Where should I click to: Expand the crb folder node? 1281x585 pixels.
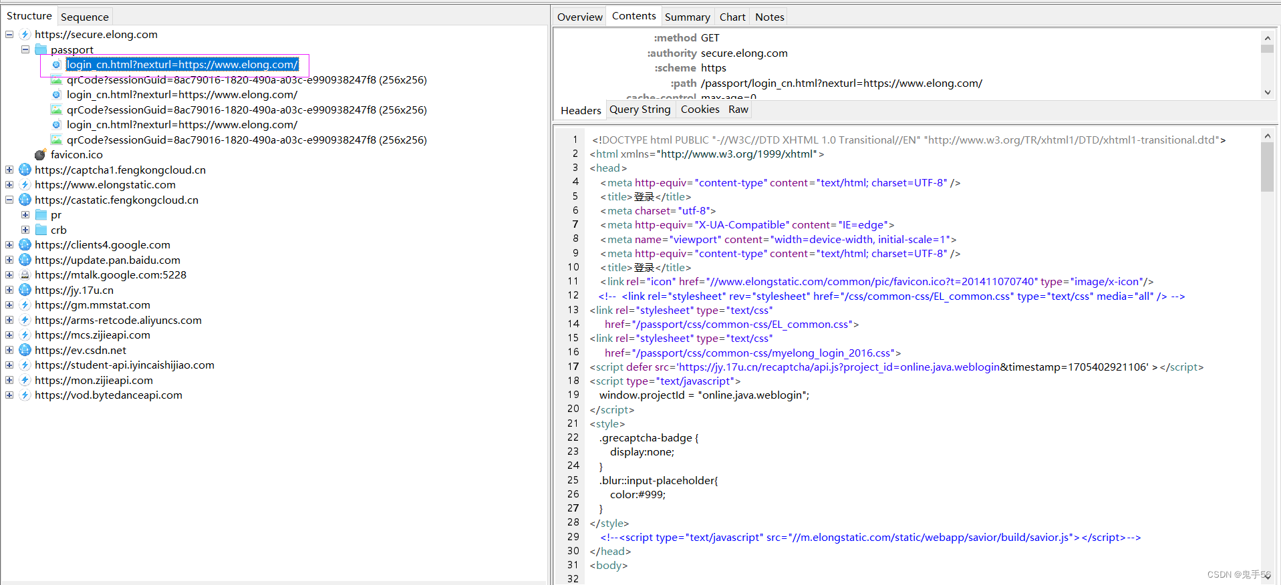(25, 230)
